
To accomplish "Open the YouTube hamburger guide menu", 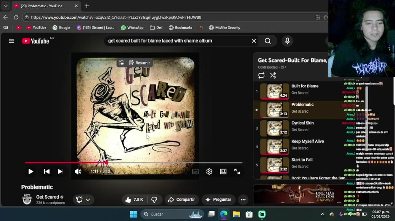I will (11, 41).
